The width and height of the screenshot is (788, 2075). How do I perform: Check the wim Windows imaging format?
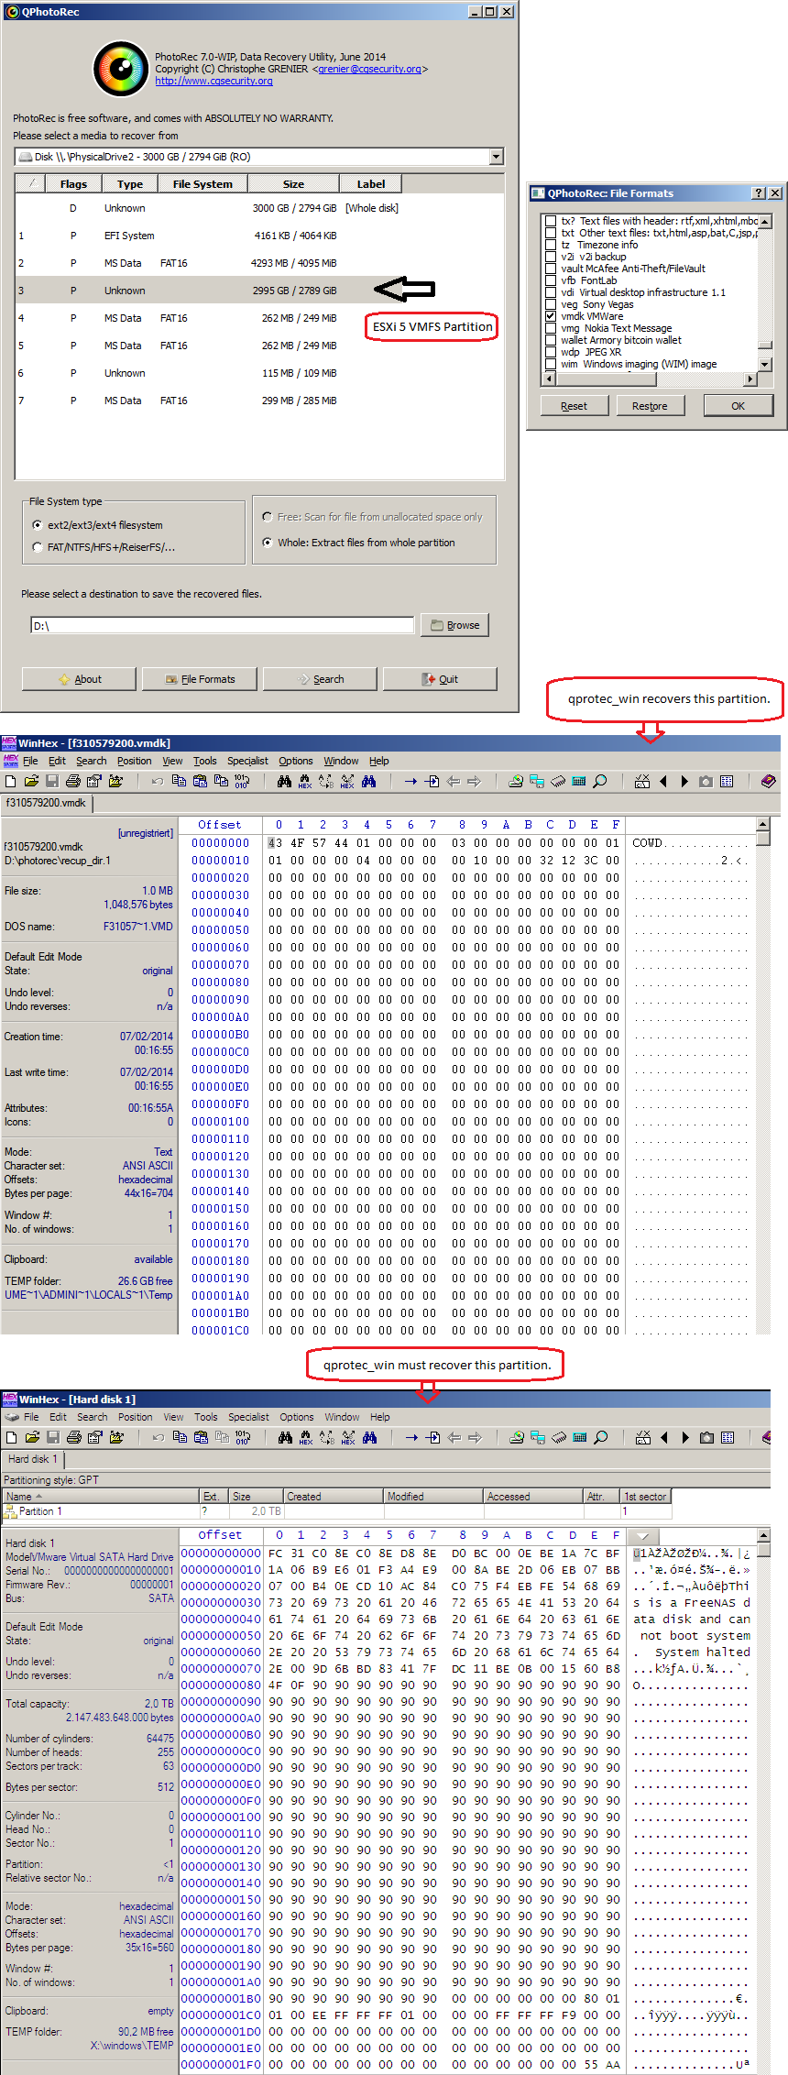550,364
